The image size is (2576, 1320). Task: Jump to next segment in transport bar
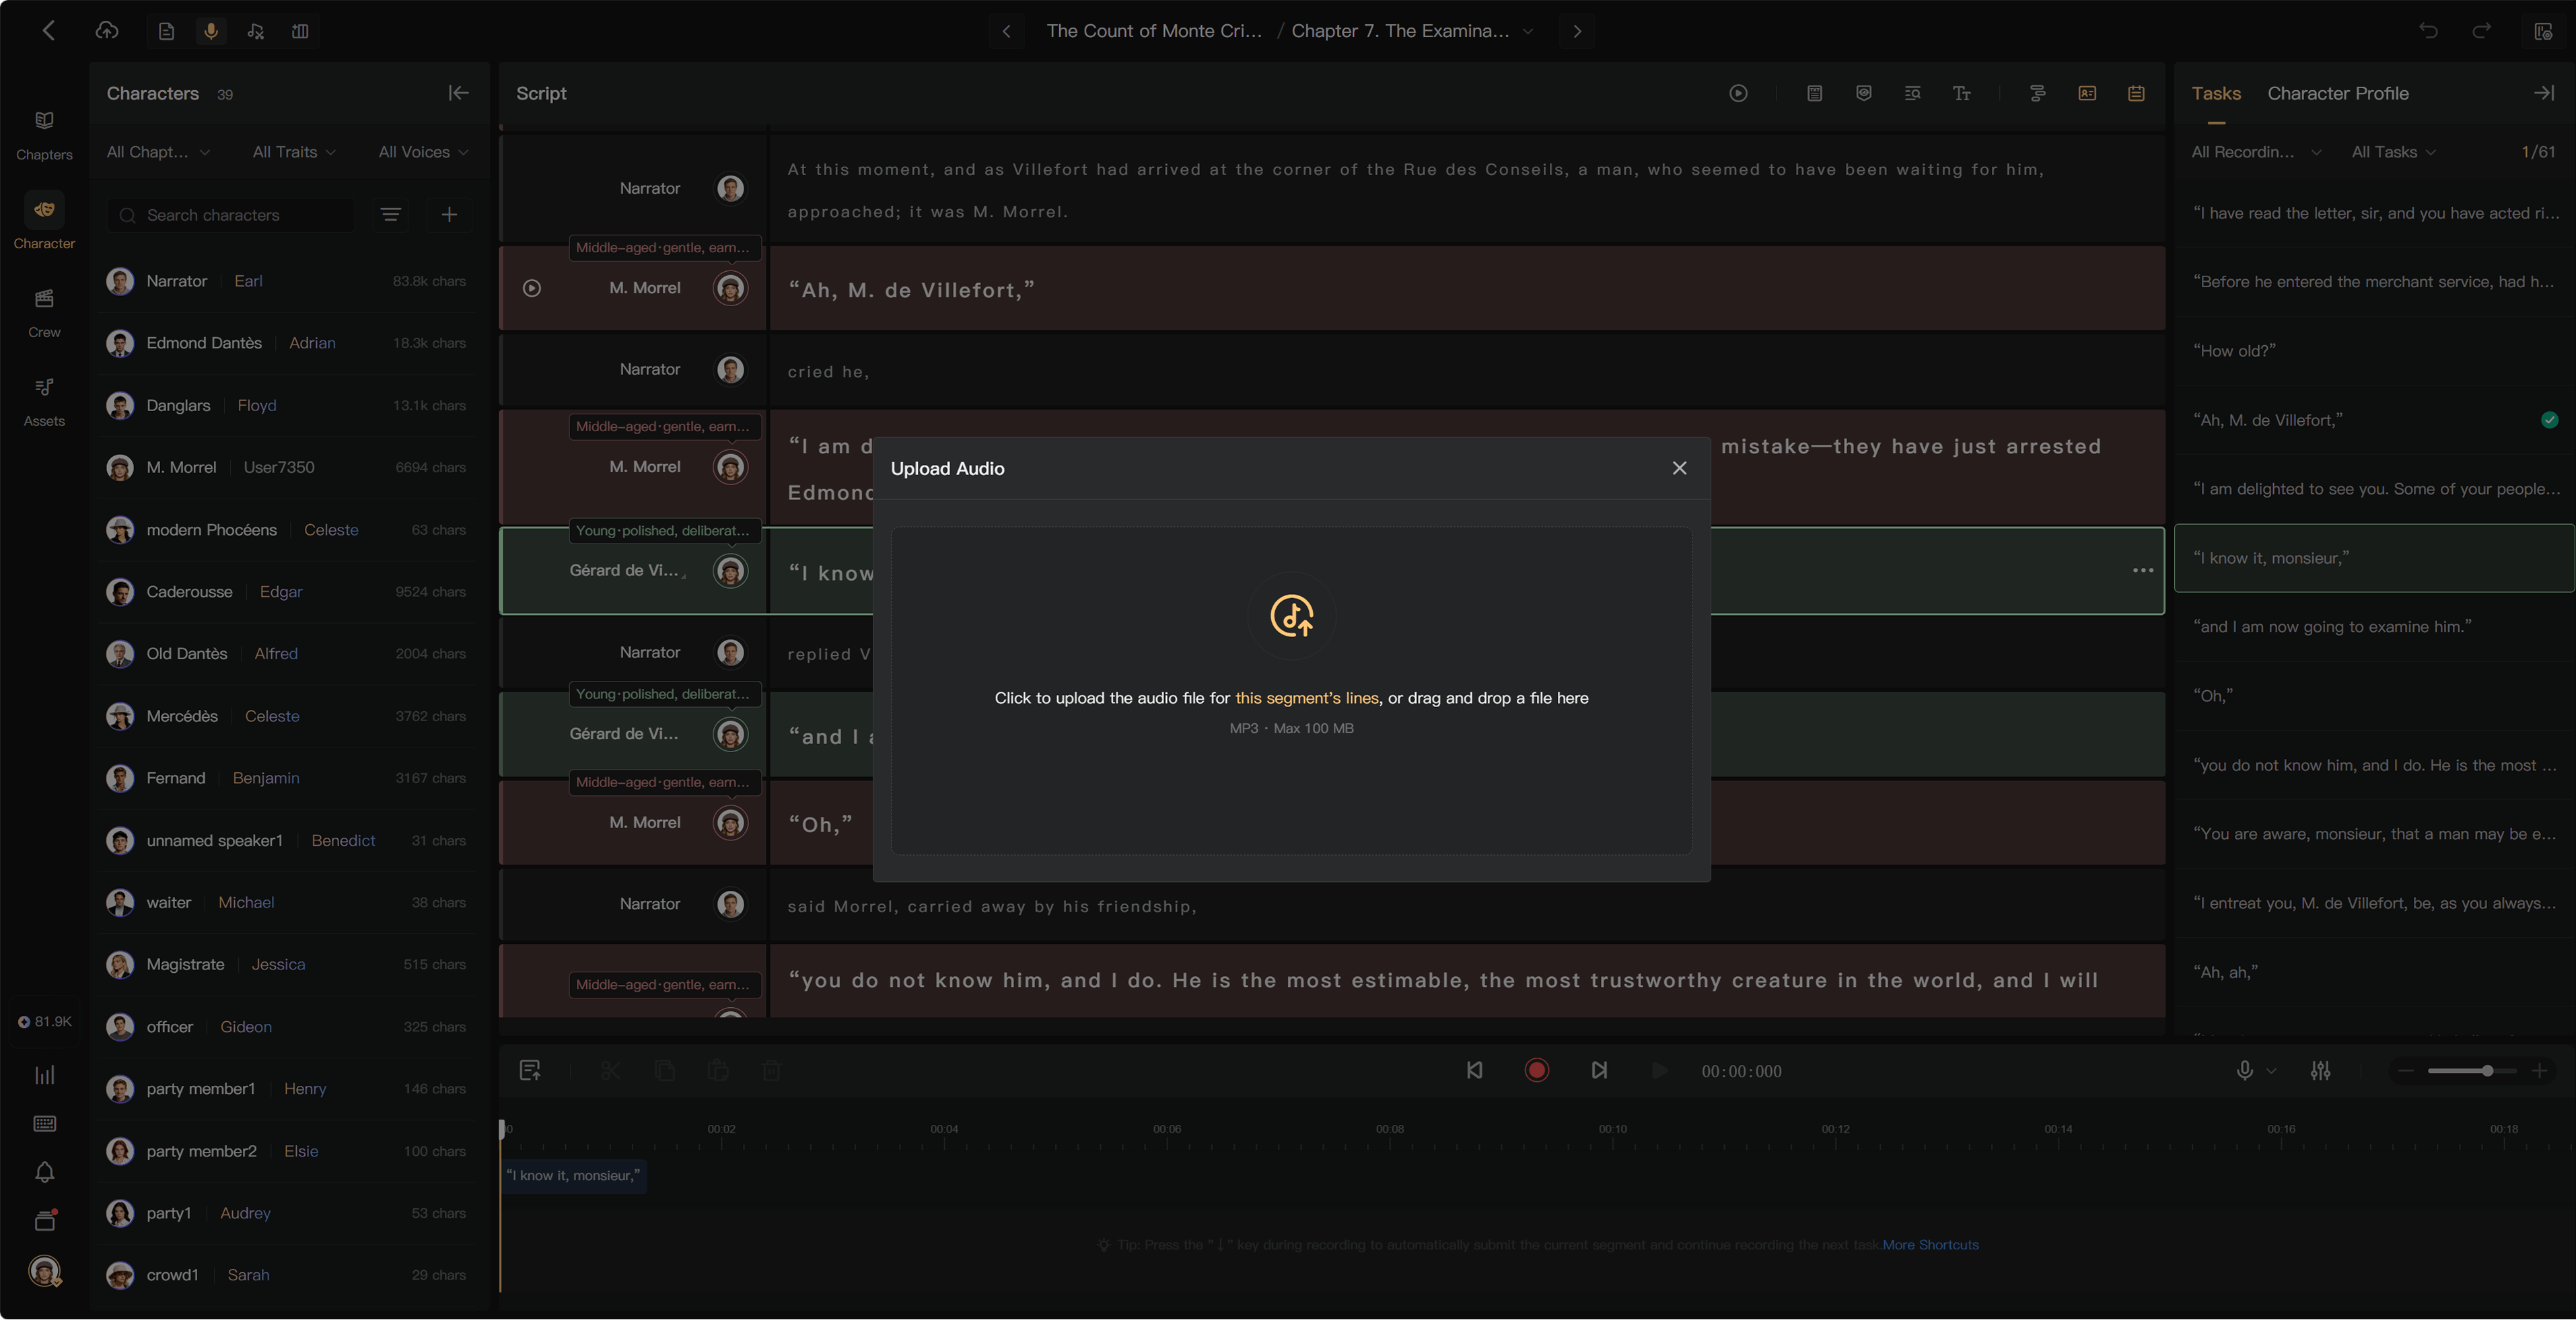pyautogui.click(x=1599, y=1070)
